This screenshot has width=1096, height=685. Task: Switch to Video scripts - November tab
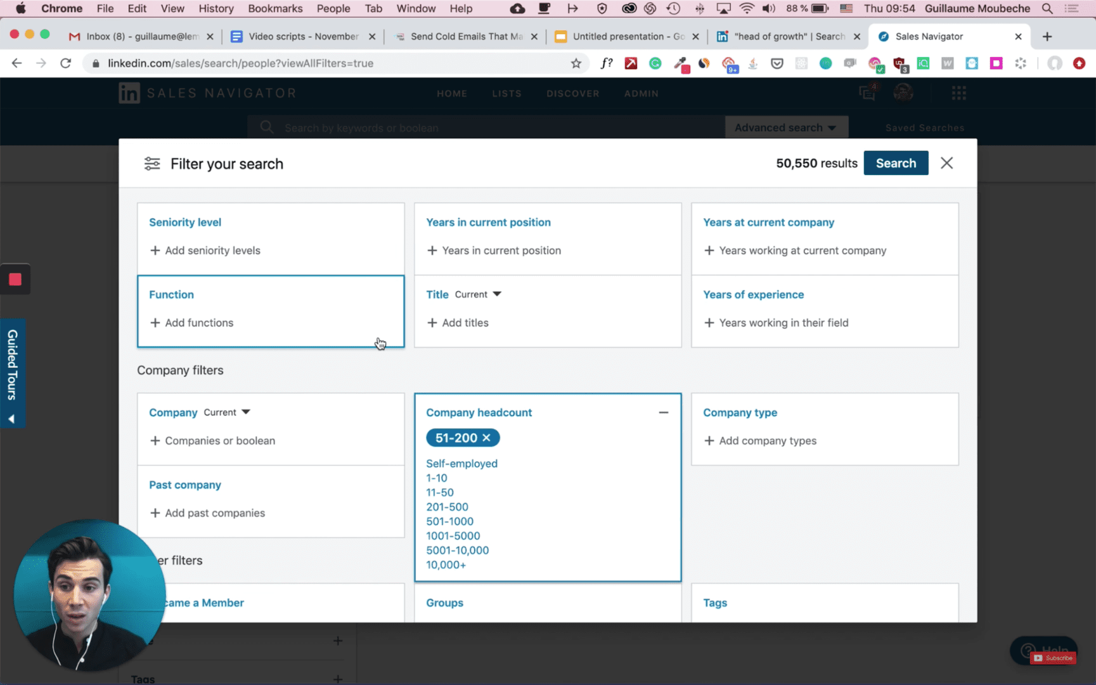tap(303, 36)
